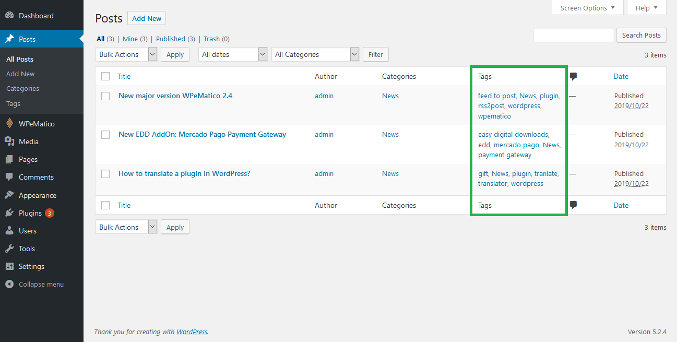Image resolution: width=677 pixels, height=342 pixels.
Task: Select the Mercado Pago post checkbox
Action: [x=105, y=135]
